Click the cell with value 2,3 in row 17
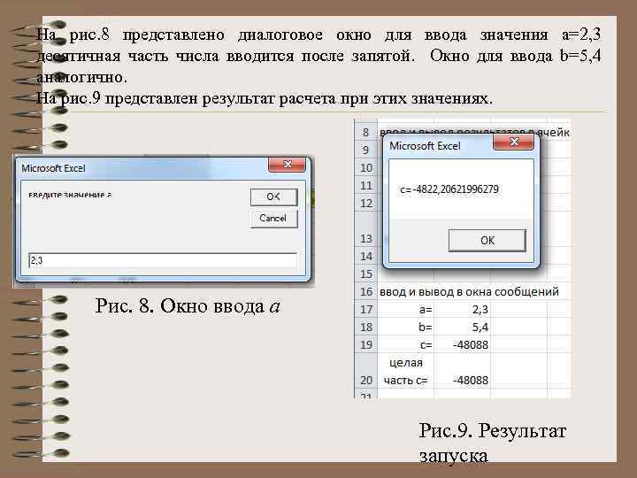The width and height of the screenshot is (637, 478). pyautogui.click(x=463, y=309)
